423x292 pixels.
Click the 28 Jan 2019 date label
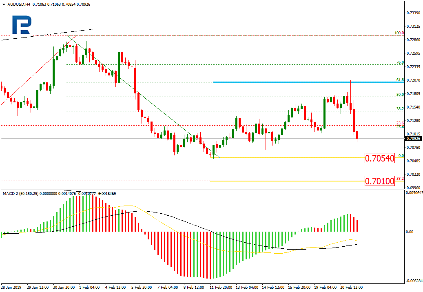pos(11,287)
